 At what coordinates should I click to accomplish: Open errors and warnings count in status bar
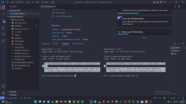click(28, 98)
